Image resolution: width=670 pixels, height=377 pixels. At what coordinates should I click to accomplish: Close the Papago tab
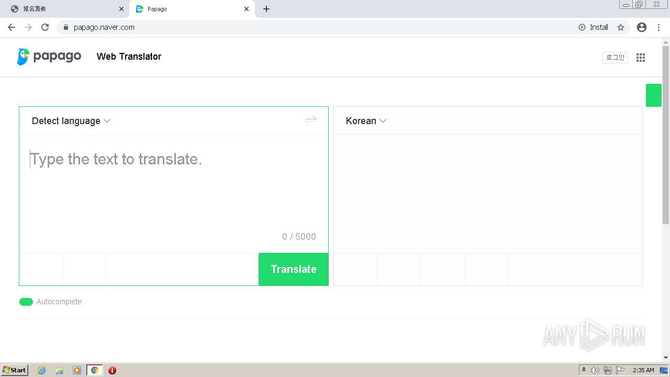[247, 9]
